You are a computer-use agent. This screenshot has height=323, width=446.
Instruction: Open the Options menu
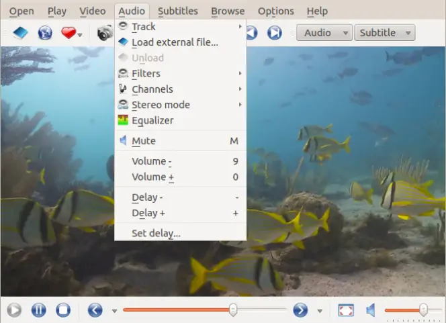275,11
